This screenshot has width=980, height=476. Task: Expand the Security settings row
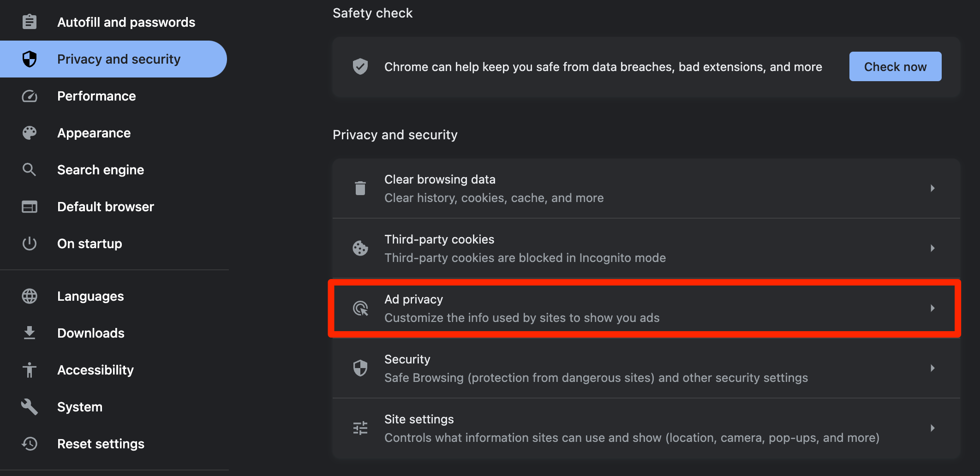point(646,368)
